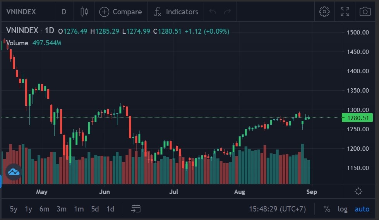Open the lightbulb theme icon

click(358, 191)
